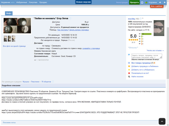Open Избранные in top menu
This screenshot has height=126, width=169.
pyautogui.click(x=22, y=2)
